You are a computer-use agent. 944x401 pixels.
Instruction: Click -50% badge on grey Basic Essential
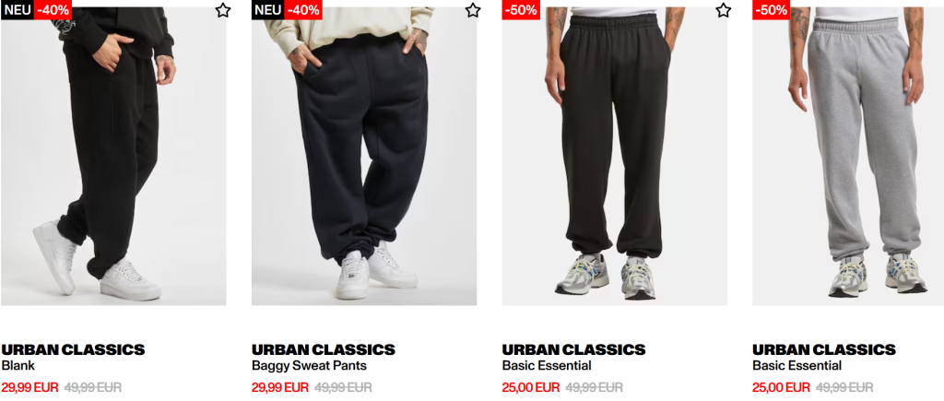tap(772, 9)
